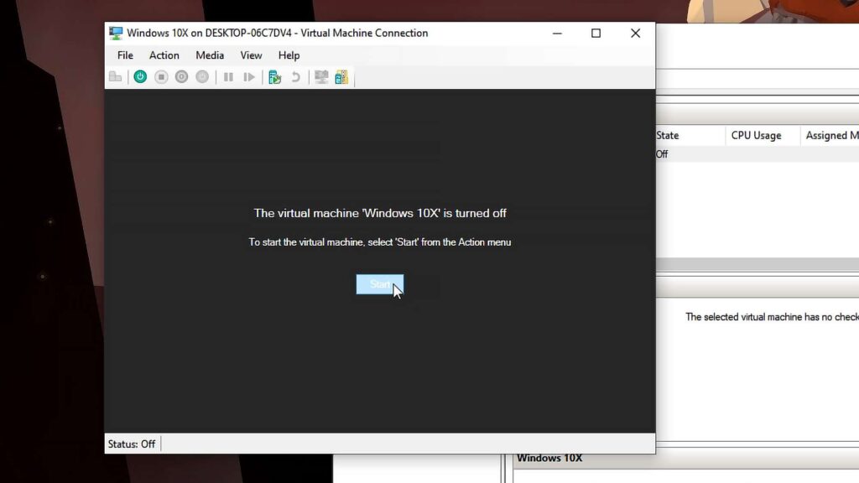Click the 'To start the virtual machine' instruction text
This screenshot has width=859, height=483.
380,242
